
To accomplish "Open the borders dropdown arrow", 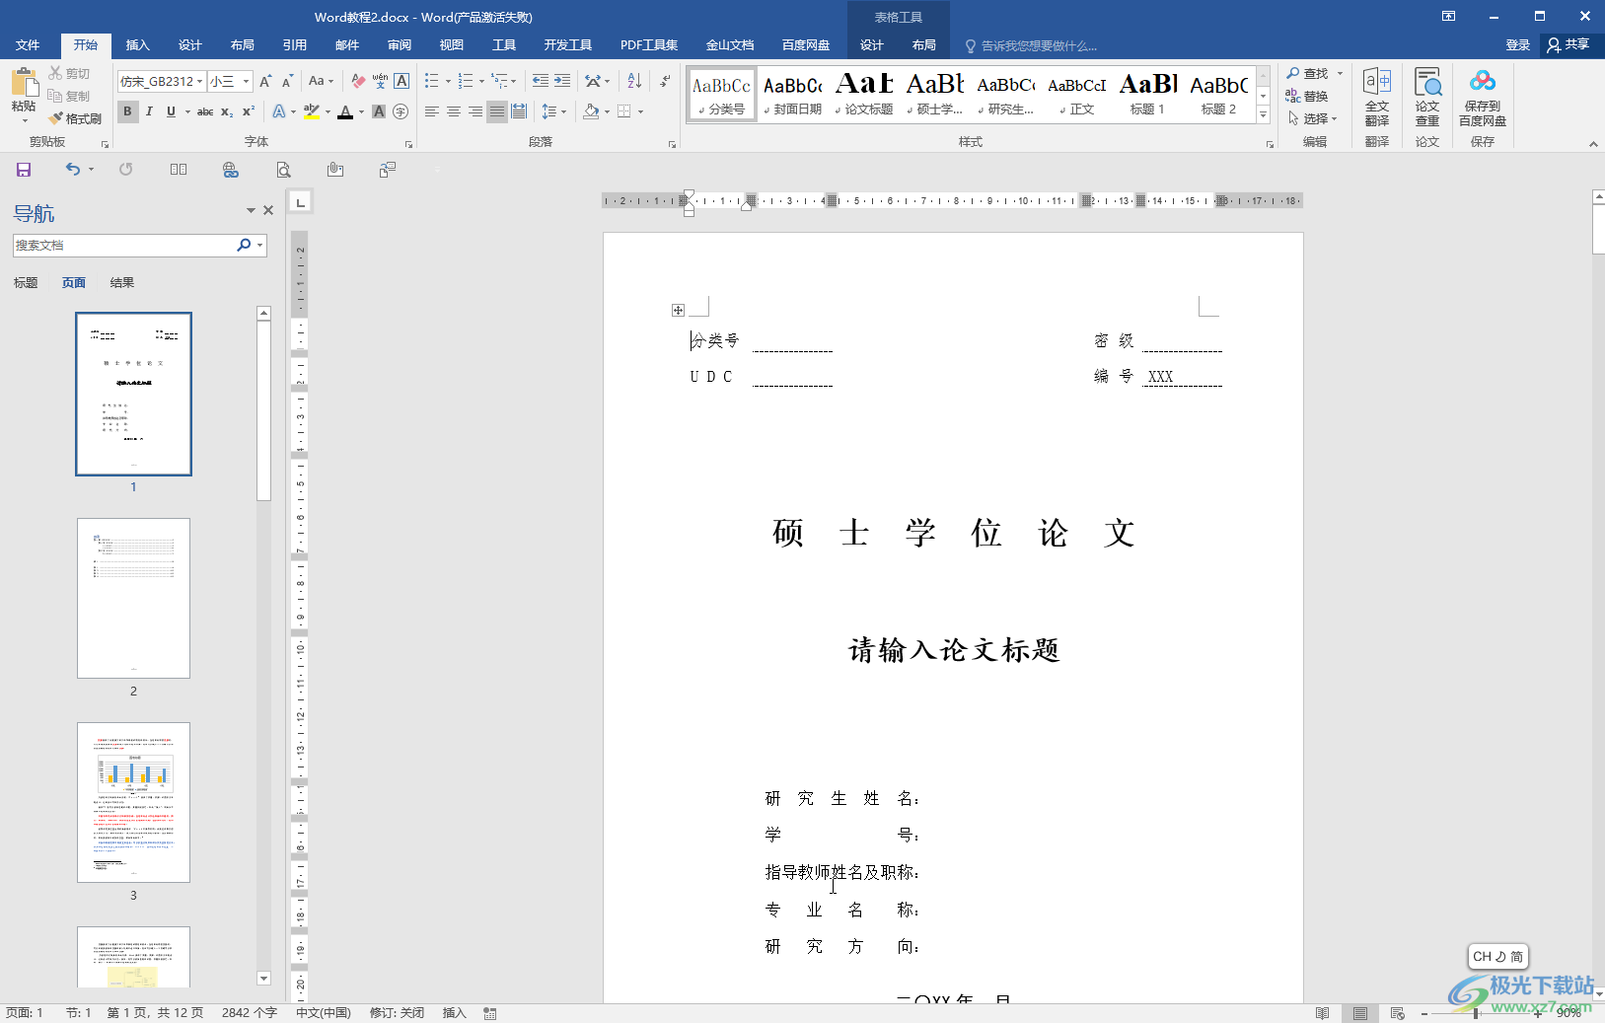I will pos(640,111).
